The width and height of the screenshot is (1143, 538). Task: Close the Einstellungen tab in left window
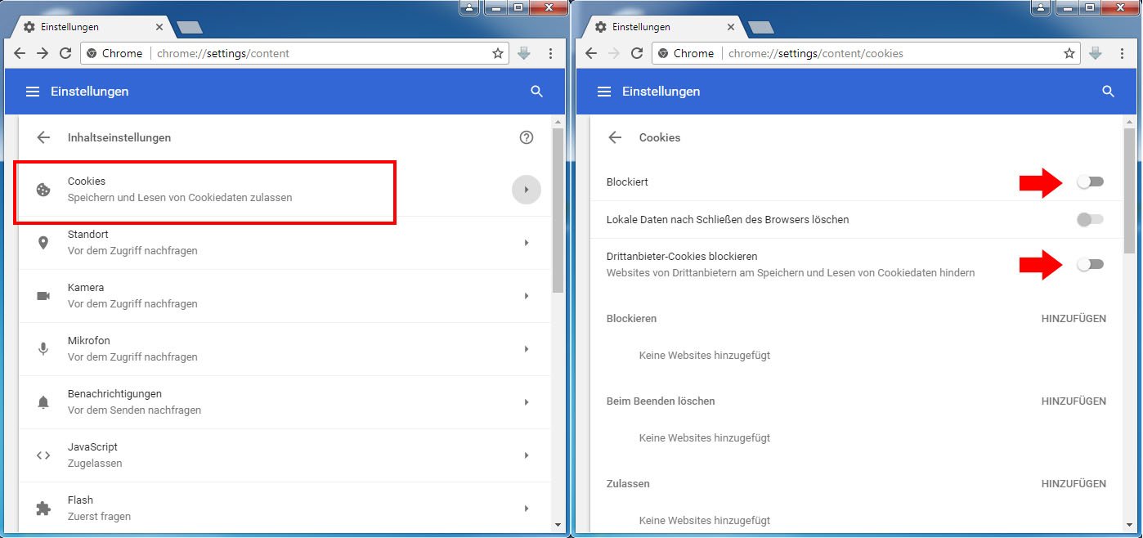pos(159,27)
